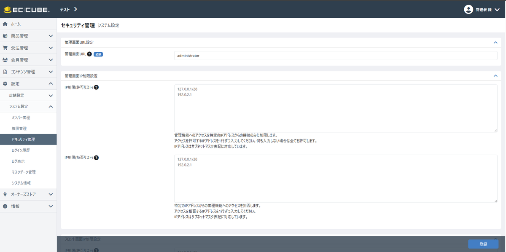Click the 受注管理 shopping cart icon
This screenshot has width=506, height=252.
pyautogui.click(x=5, y=48)
